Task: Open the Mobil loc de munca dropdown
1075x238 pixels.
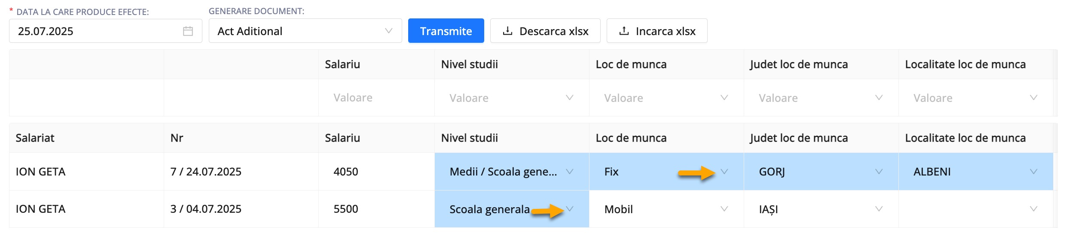Action: (666, 209)
